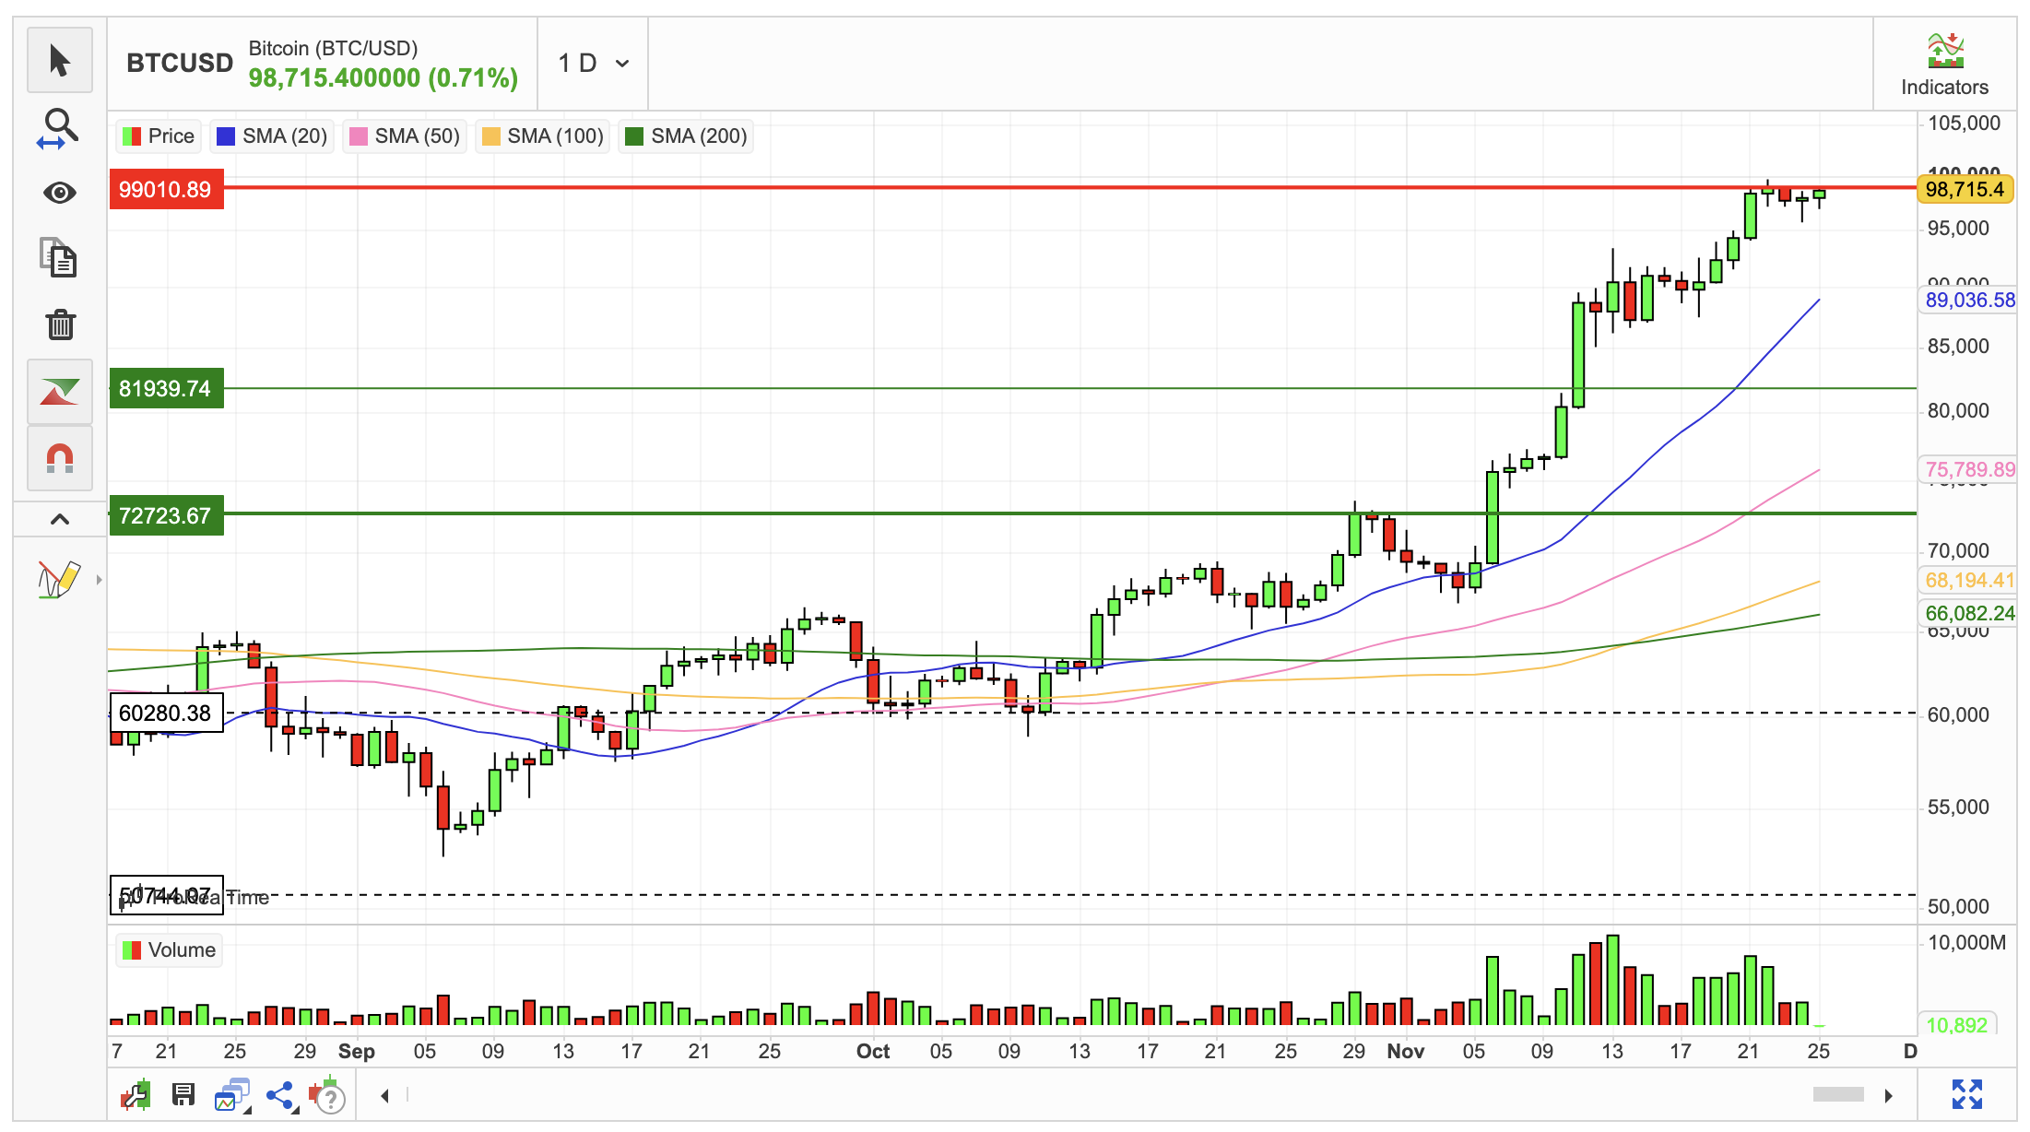2030x1132 pixels.
Task: Click the Indicators chart icon
Action: pyautogui.click(x=1945, y=51)
